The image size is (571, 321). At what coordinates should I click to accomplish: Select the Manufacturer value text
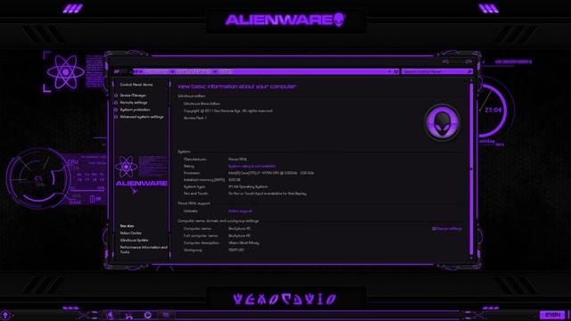coord(237,160)
